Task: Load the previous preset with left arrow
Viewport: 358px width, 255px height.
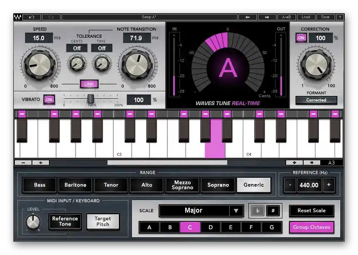Action: coord(248,17)
